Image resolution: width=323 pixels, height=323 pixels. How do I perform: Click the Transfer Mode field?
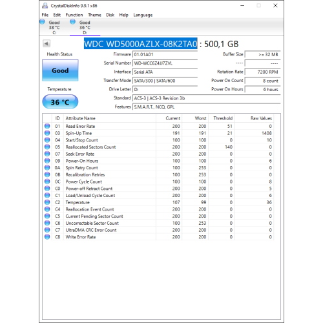pyautogui.click(x=165, y=81)
